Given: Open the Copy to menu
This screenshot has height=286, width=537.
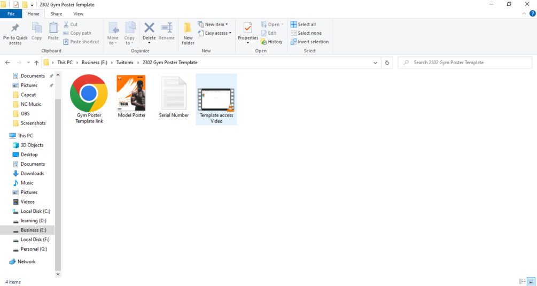Looking at the screenshot, I should (x=129, y=33).
